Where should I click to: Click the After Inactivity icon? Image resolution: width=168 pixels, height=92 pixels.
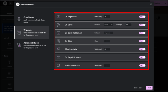click(58, 49)
